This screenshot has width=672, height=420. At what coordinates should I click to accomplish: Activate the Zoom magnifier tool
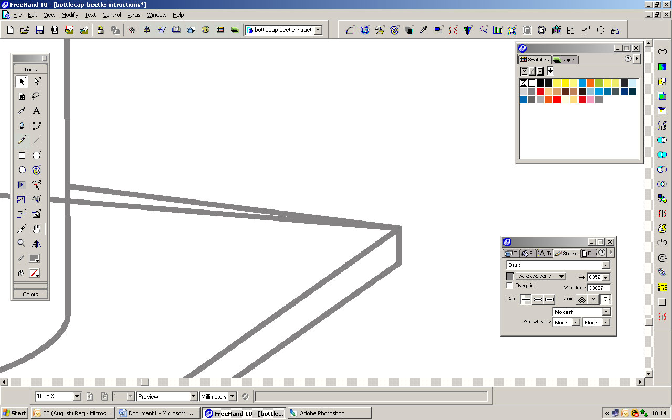(21, 243)
